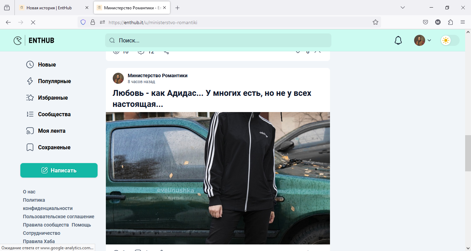Viewport: 471px width, 251px height.
Task: Click the site permissions icon in the address bar
Action: 102,22
